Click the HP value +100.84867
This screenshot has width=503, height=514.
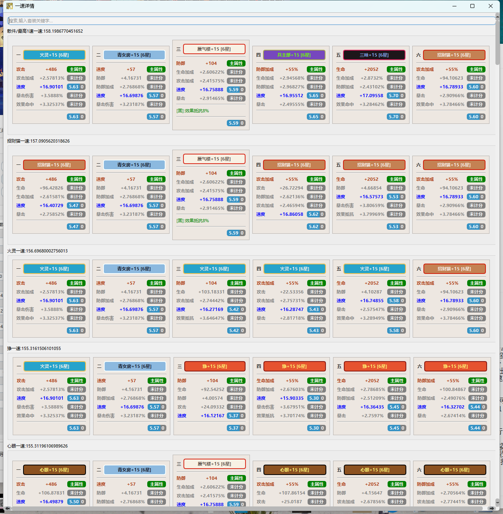pos(452,389)
